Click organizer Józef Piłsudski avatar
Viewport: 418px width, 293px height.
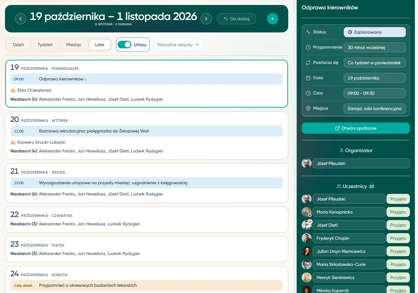tap(307, 163)
